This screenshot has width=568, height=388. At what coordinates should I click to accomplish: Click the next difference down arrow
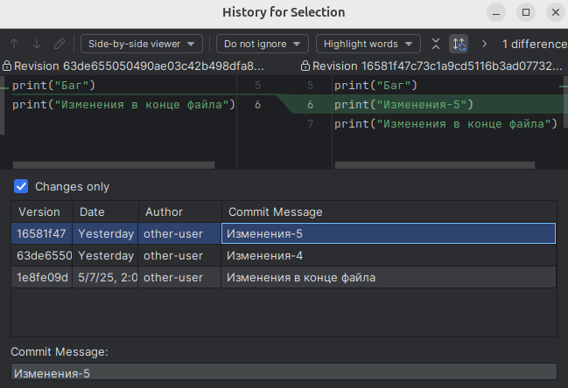(37, 44)
